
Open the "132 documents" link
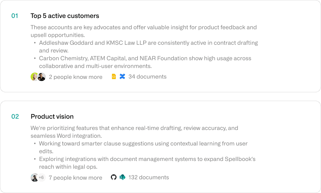click(x=149, y=177)
